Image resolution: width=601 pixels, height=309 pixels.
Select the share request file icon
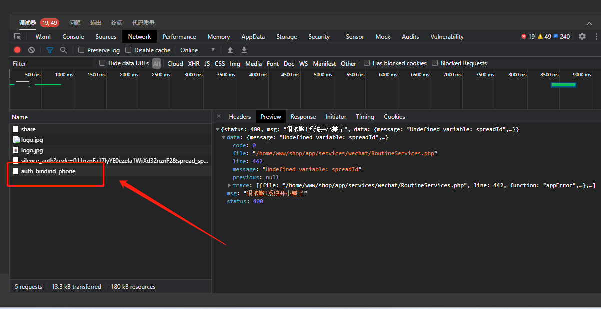(16, 129)
